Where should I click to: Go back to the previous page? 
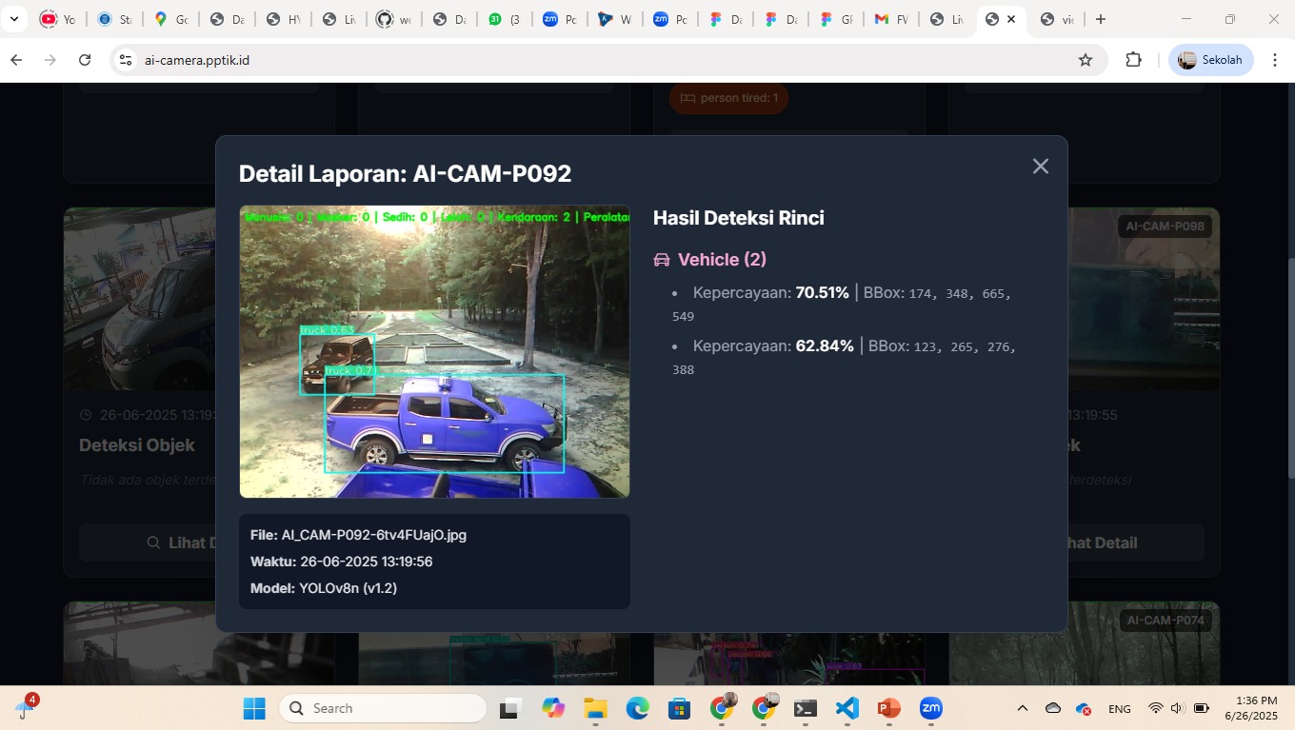tap(16, 60)
